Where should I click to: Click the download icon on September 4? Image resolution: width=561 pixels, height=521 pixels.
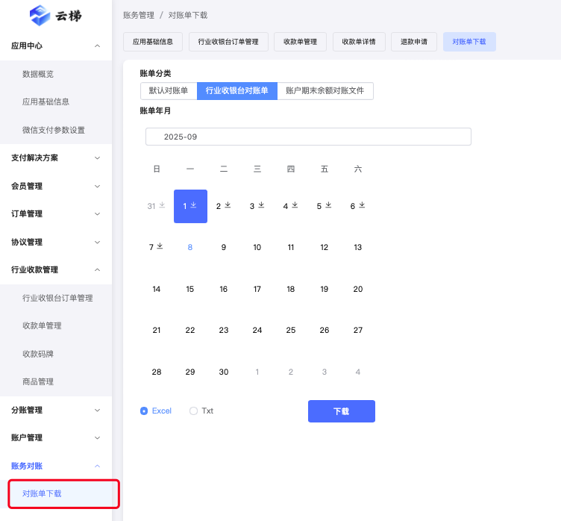pos(295,205)
